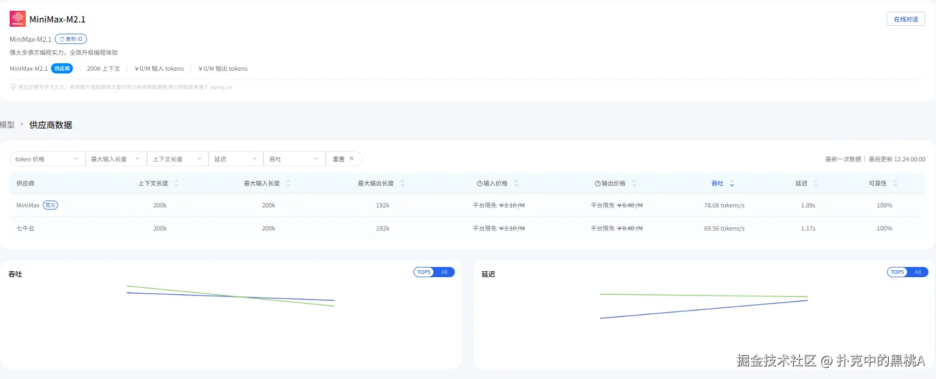936x379 pixels.
Task: Click the 供应商 tag badge
Action: 62,69
